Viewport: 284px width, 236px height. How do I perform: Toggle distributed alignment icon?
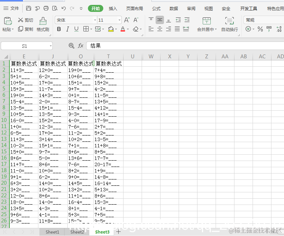point(186,29)
